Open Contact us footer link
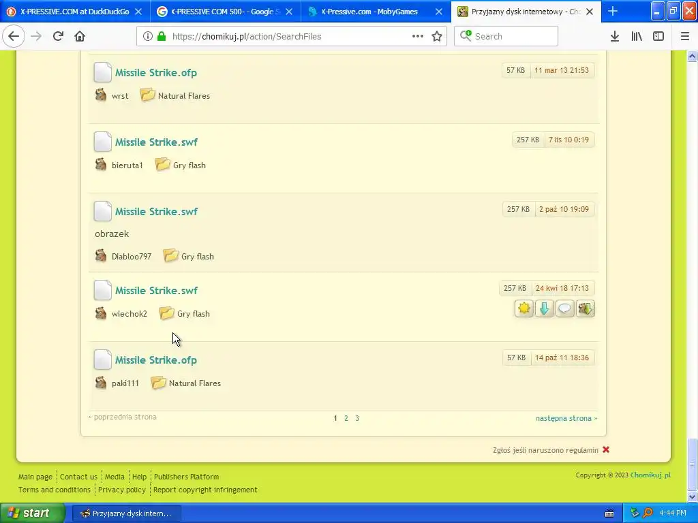Image resolution: width=698 pixels, height=523 pixels. coord(78,476)
